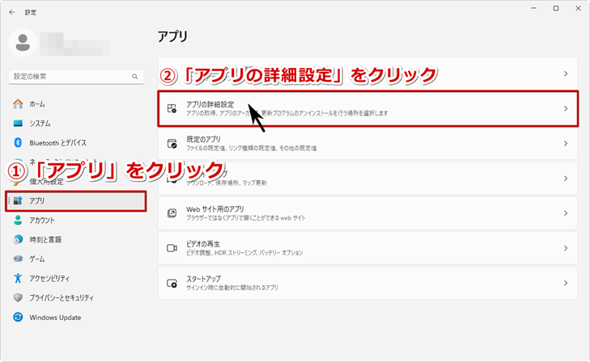Click the 時刻と言語 globe clock icon
The image size is (590, 362).
[x=18, y=239]
